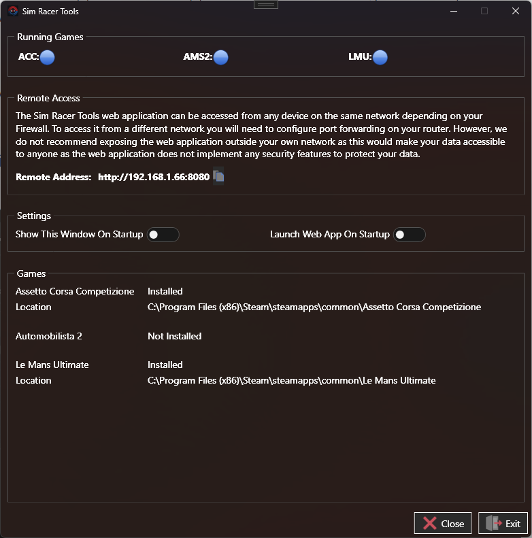Screen dimensions: 532x538
Task: Click the AMS2 running status indicator
Action: [x=220, y=57]
